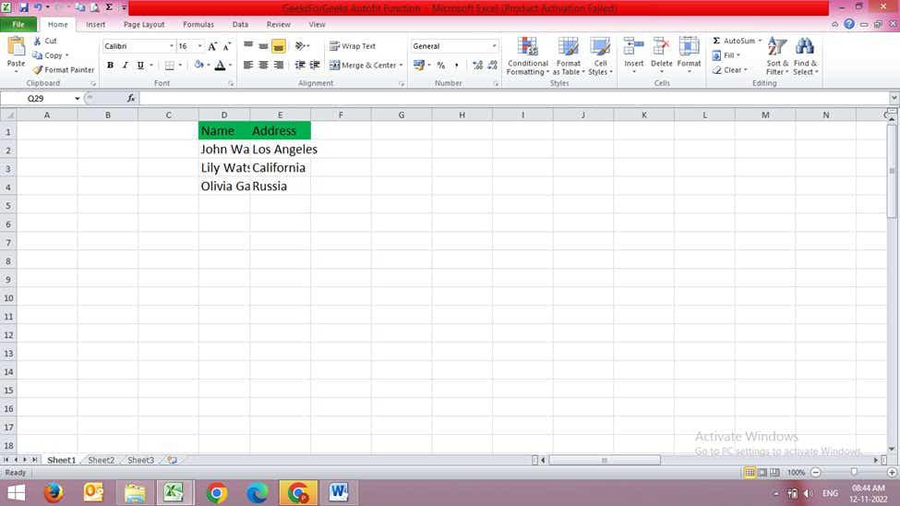Open the AutoSum dropdown arrow

tap(760, 41)
